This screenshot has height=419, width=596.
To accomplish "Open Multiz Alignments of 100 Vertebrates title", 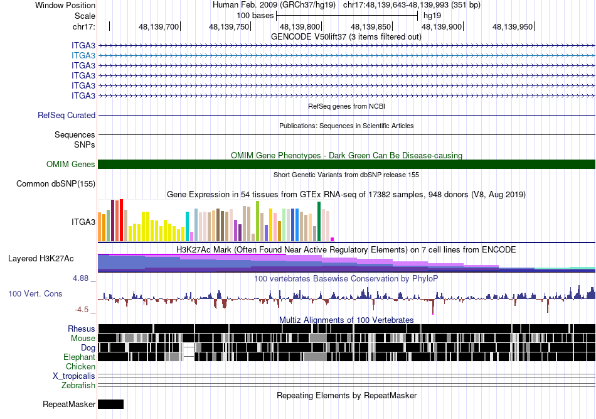I will point(346,320).
